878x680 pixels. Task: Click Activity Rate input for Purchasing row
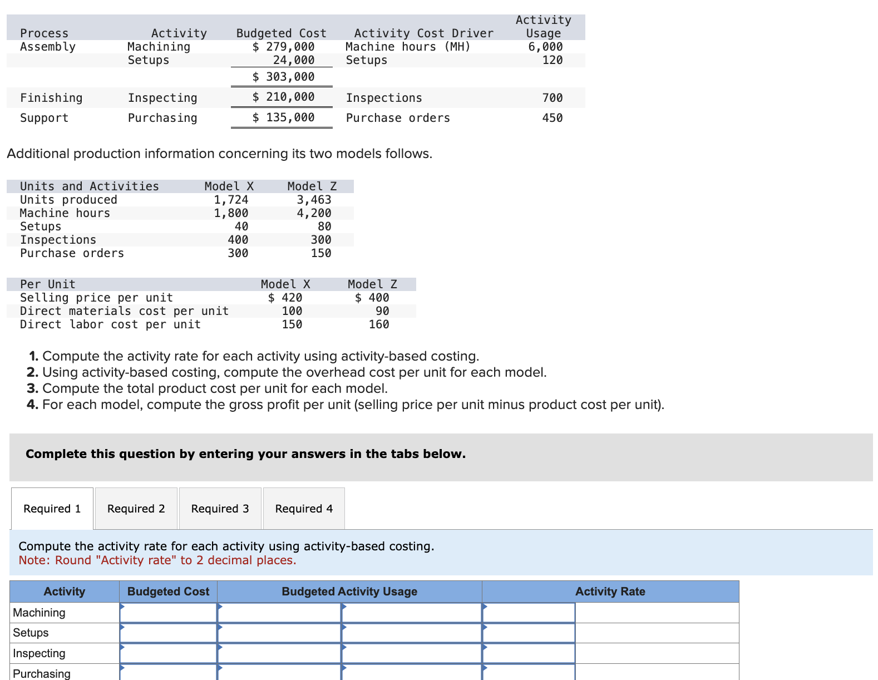[x=529, y=673]
